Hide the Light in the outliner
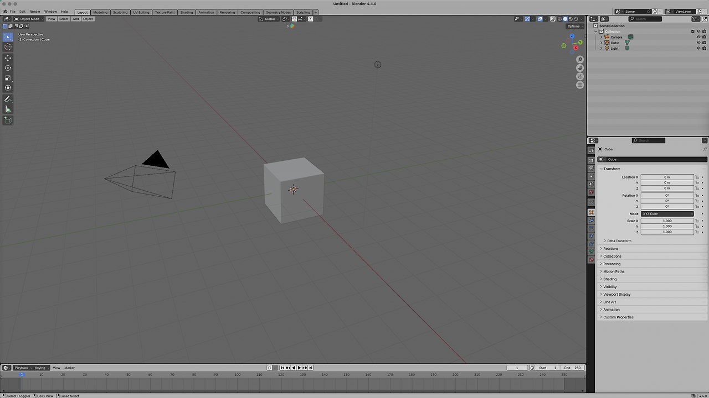Viewport: 709px width, 398px height. [698, 48]
